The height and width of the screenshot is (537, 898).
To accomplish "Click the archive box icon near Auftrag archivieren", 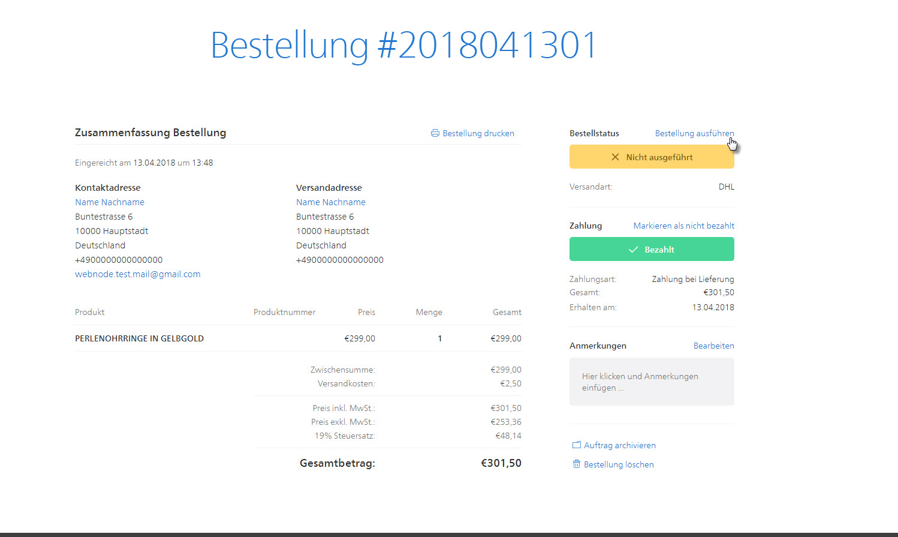I will click(576, 445).
